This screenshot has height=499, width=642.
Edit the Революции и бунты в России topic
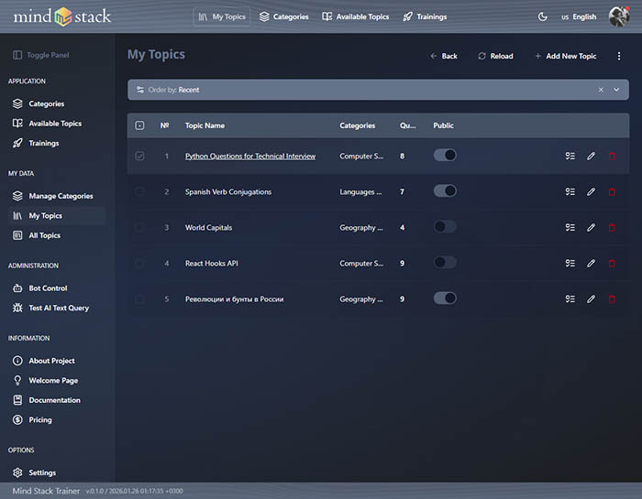[x=591, y=299]
